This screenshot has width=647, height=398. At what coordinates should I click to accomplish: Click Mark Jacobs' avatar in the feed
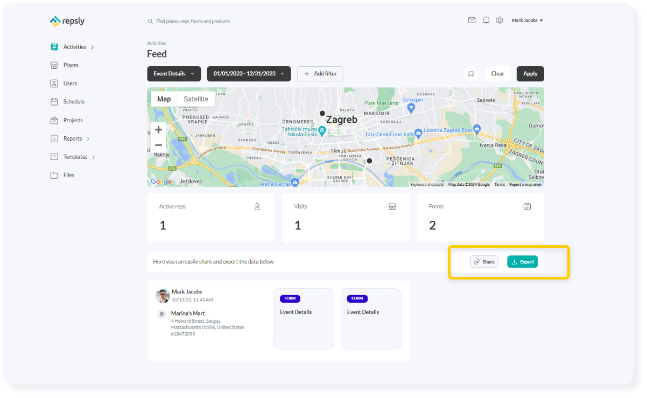[163, 296]
